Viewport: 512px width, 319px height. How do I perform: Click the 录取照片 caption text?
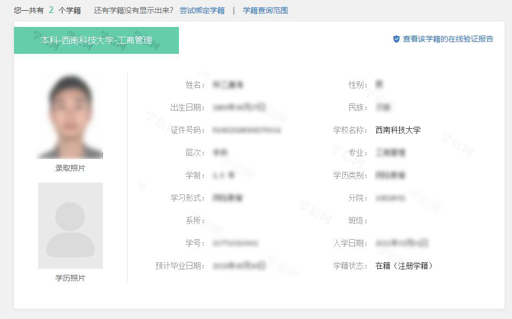click(70, 168)
